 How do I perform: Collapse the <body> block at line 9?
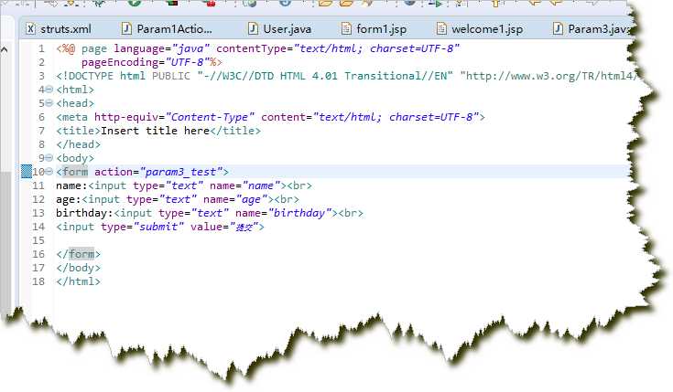(x=49, y=158)
